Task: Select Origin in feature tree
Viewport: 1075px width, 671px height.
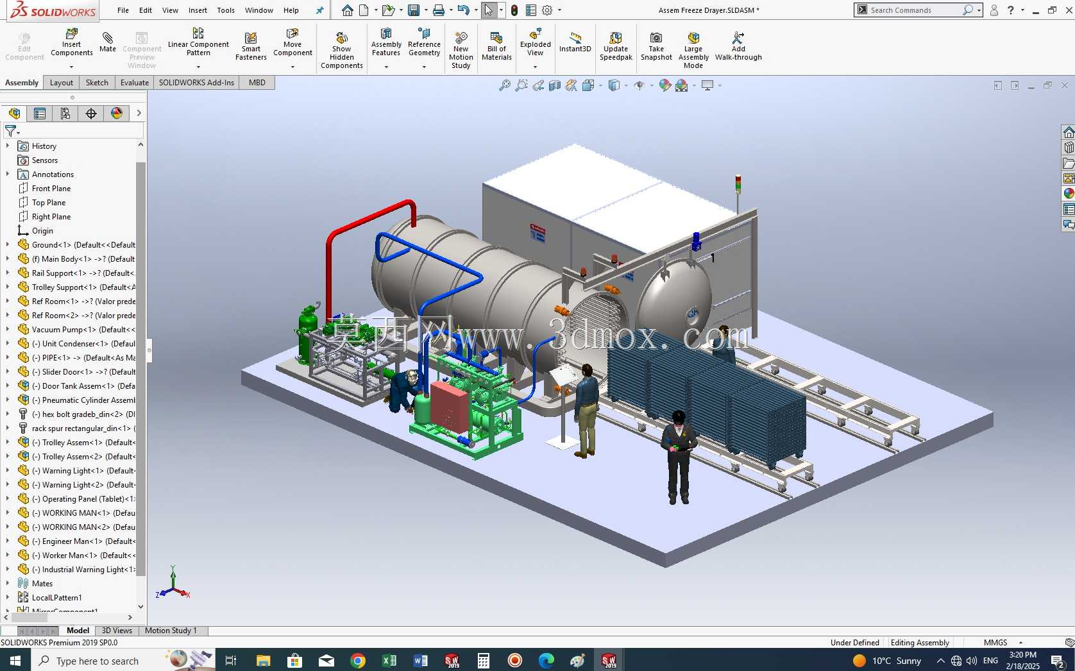Action: 42,231
